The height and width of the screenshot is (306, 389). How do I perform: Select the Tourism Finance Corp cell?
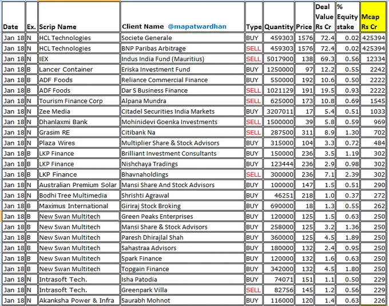(79, 101)
